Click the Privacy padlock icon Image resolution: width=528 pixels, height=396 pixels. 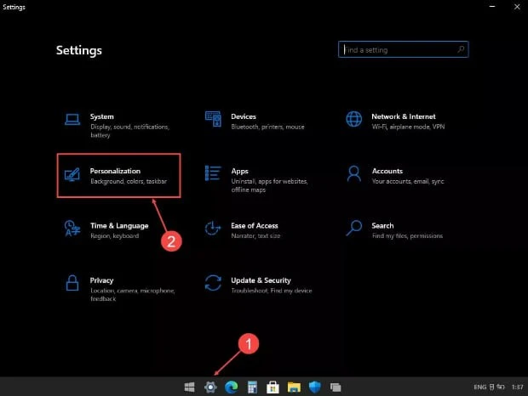(x=72, y=283)
